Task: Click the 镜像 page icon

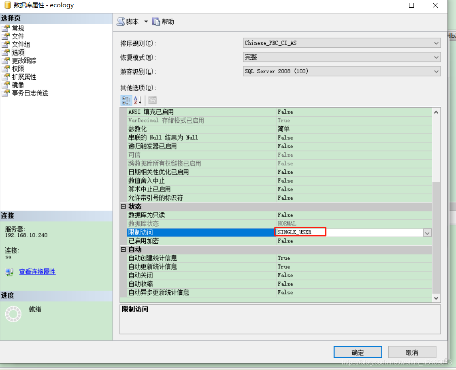Action: point(6,85)
